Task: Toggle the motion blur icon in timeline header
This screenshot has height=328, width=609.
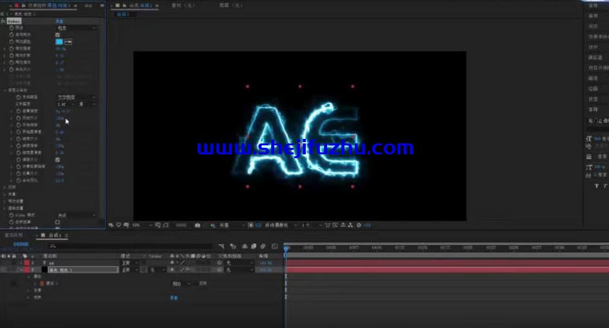Action: point(263,246)
